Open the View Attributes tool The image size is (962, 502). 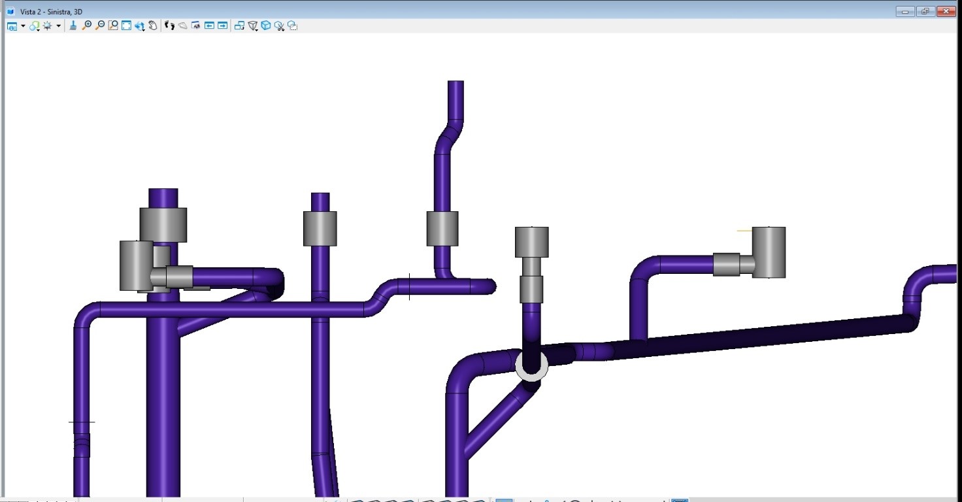coord(12,26)
